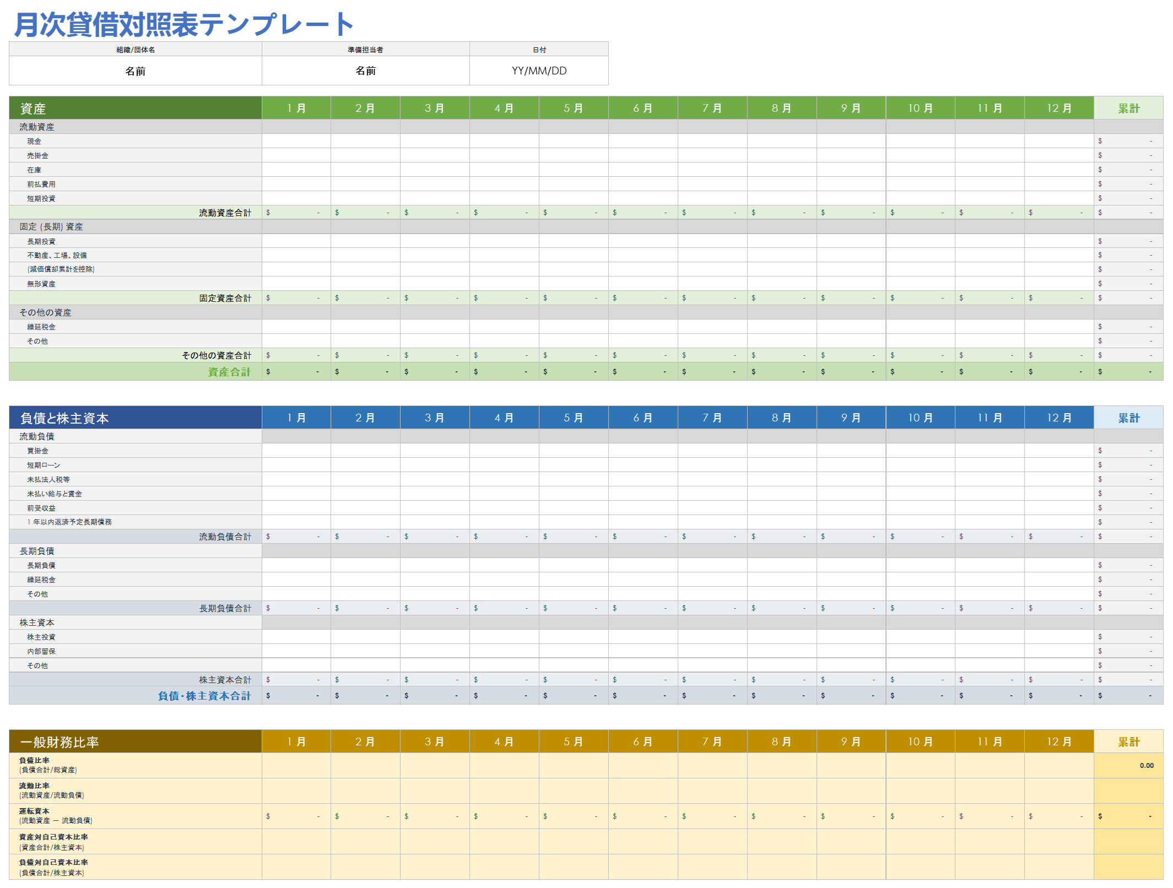Click the 月次貸借対照表テンプレート title
This screenshot has width=1173, height=888.
click(184, 24)
